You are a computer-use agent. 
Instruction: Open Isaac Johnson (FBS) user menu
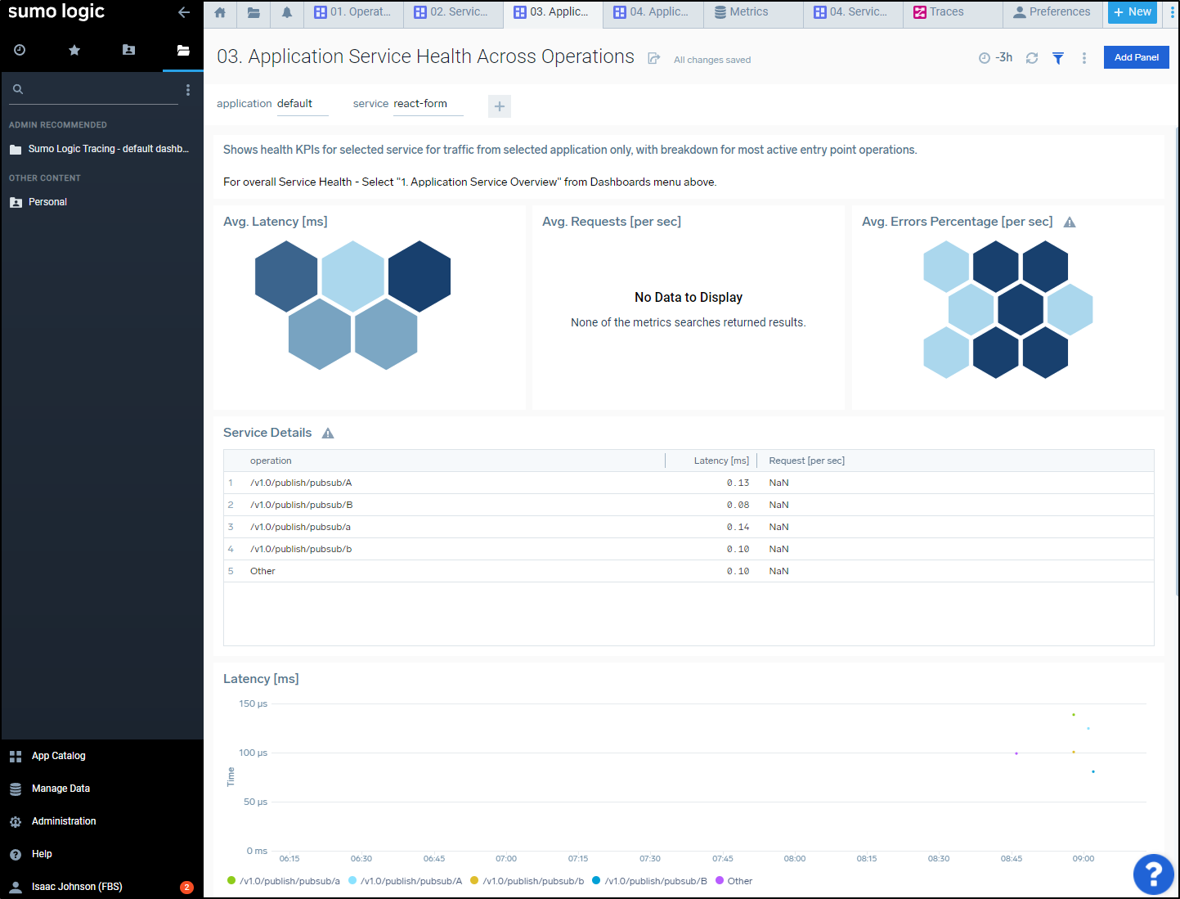77,887
